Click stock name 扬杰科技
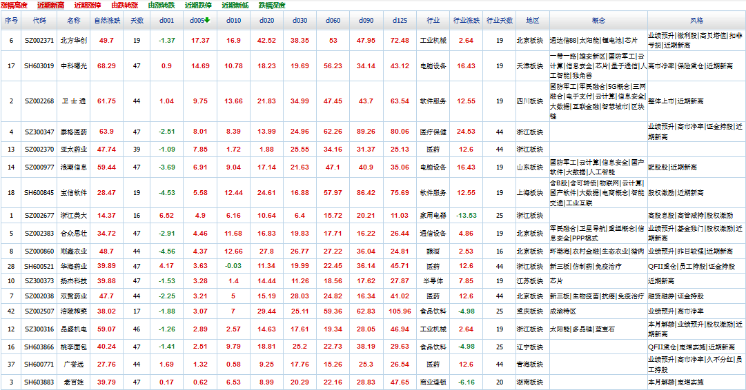 74,280
